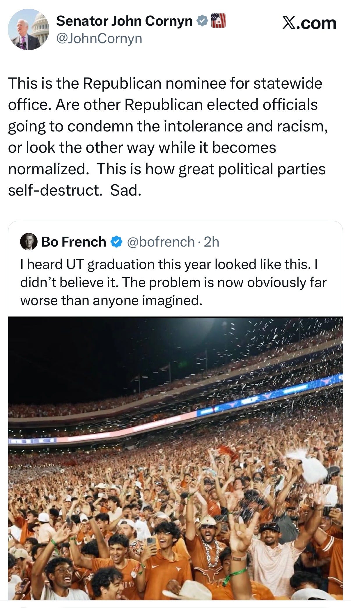Viewport: 351px width, 608px height.
Task: Click Bo French's small profile picture
Action: [x=28, y=242]
